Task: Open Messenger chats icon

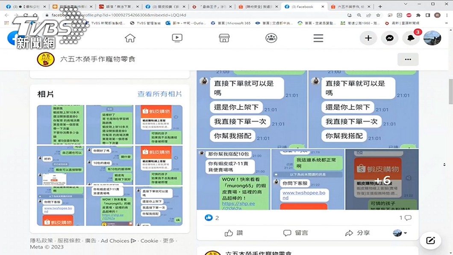Action: tap(390, 38)
